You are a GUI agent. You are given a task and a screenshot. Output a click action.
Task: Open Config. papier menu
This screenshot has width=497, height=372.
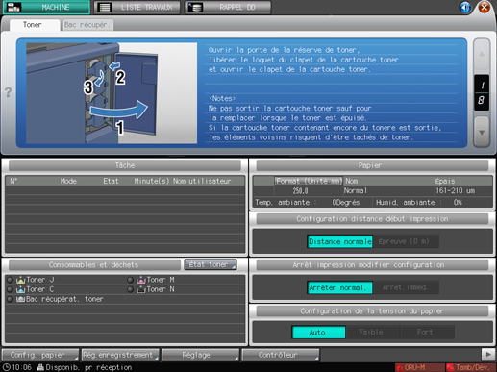(x=40, y=355)
